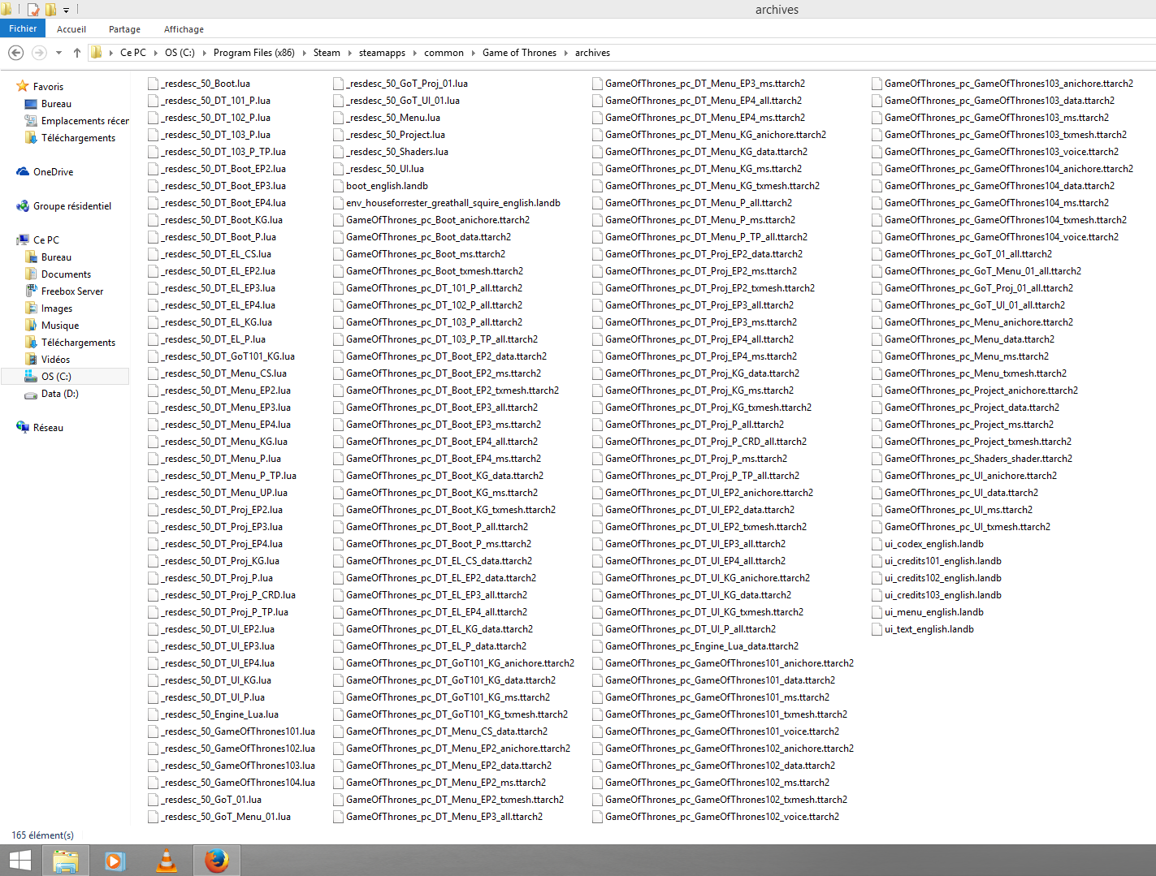1156x876 pixels.
Task: Select file _resdesc_50_GoT_Menu_01.lua
Action: 219,817
